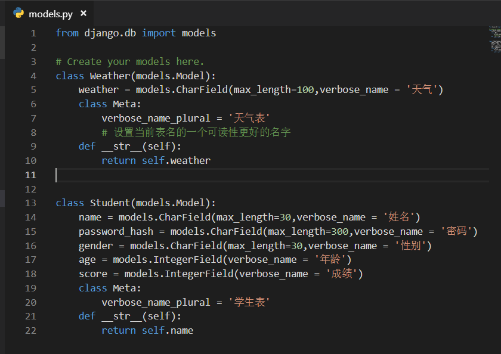This screenshot has height=354, width=501.
Task: Click the '# Create your models here.' comment
Action: coord(130,61)
